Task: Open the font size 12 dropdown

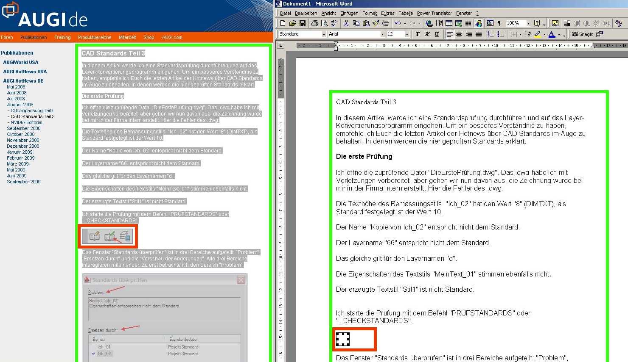Action: coord(407,34)
